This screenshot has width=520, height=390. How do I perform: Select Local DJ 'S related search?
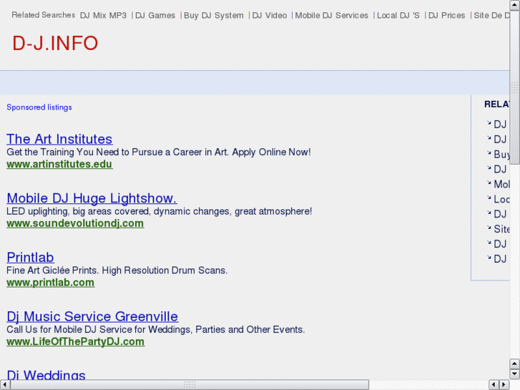pyautogui.click(x=398, y=15)
